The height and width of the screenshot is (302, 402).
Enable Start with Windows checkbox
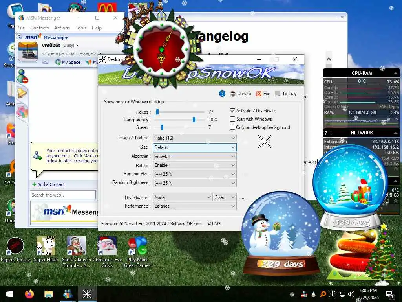(232, 119)
